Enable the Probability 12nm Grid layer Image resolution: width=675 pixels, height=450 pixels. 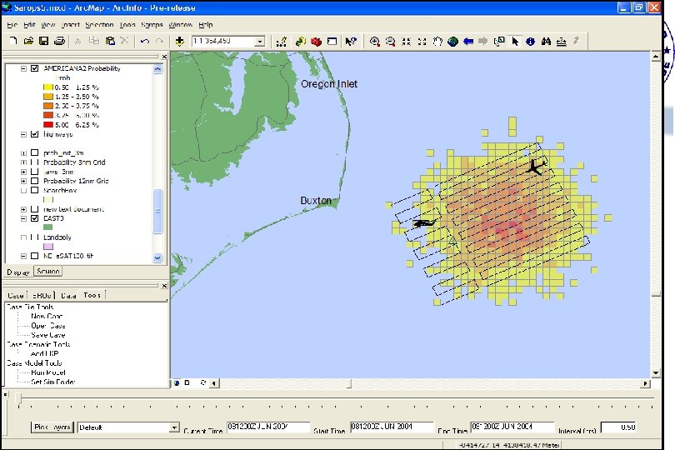pyautogui.click(x=34, y=180)
